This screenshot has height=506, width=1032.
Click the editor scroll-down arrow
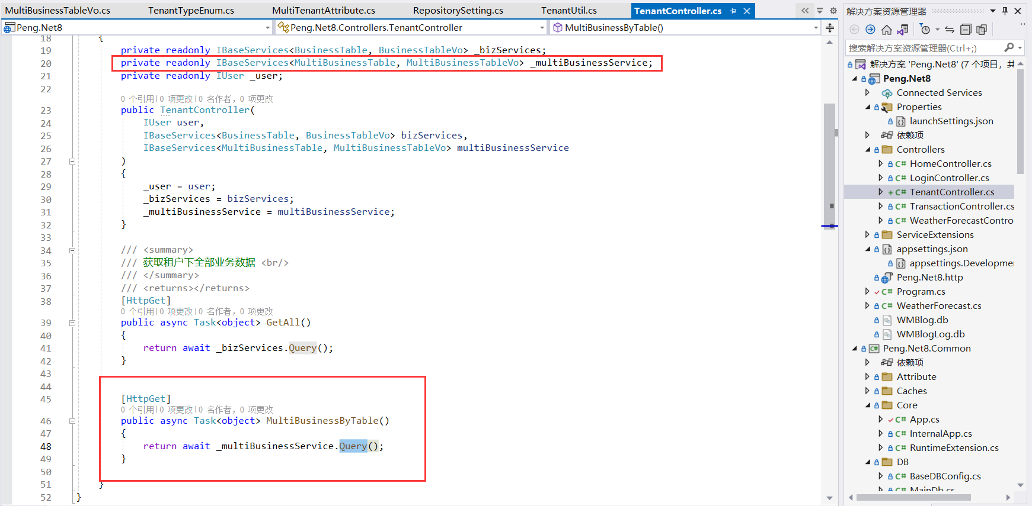pos(829,498)
